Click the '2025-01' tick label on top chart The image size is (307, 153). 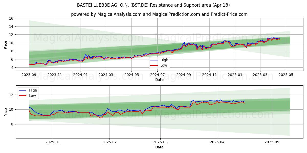pos(235,75)
